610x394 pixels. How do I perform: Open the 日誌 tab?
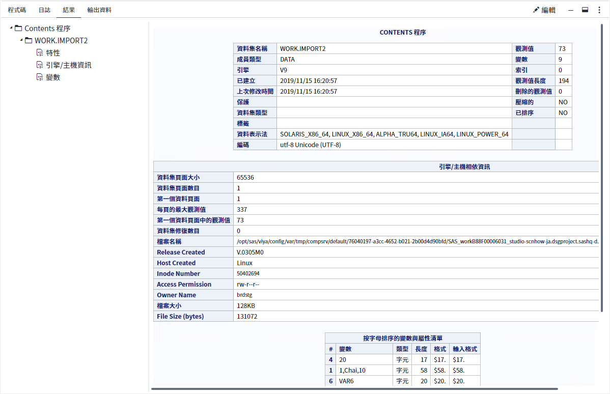[44, 10]
